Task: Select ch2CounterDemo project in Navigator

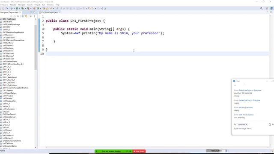Action: point(10,146)
